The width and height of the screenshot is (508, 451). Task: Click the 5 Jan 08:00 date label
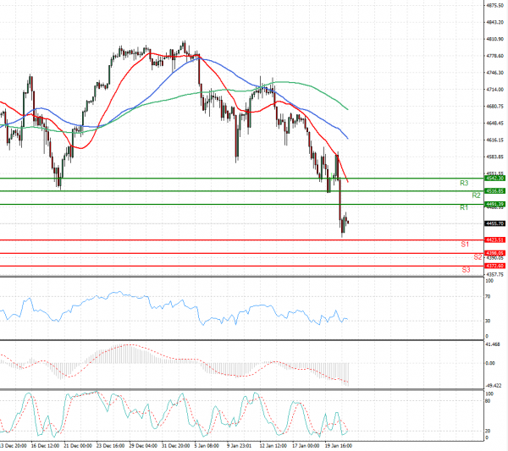click(x=207, y=446)
